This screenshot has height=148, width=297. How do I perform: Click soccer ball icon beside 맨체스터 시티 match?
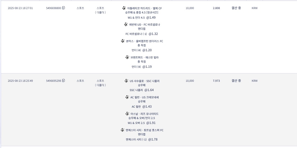click(x=122, y=130)
